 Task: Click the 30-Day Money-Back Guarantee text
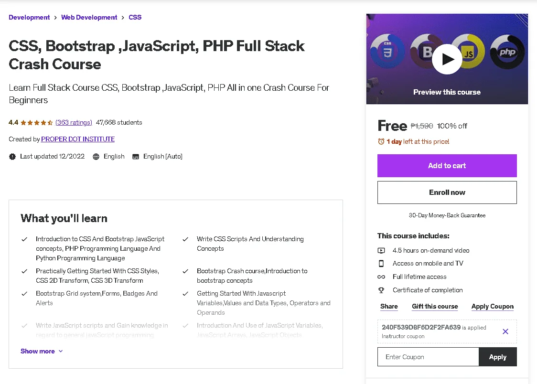point(447,215)
